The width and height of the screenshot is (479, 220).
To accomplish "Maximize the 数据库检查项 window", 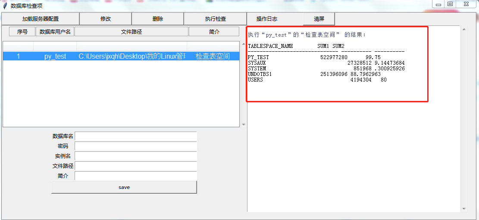I will click(x=450, y=4).
